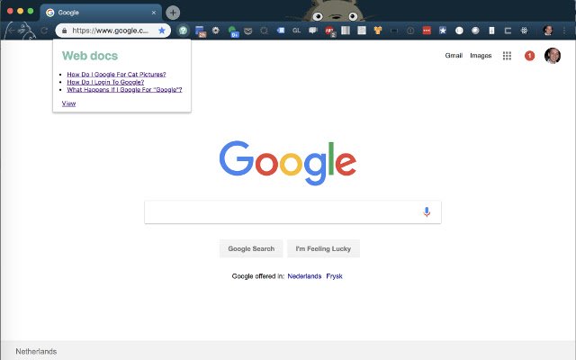This screenshot has height=360, width=576.
Task: Reload the page
Action: (x=44, y=31)
